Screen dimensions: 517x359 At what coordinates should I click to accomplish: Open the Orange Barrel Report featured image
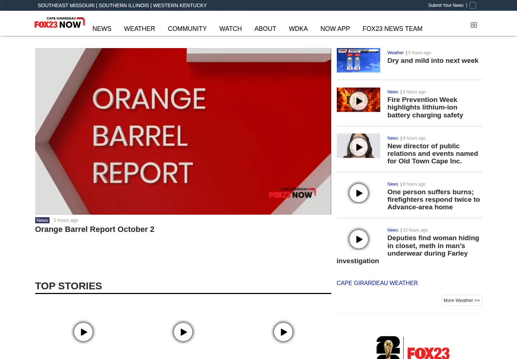(x=183, y=131)
